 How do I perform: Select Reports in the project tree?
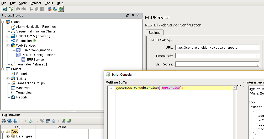coord(22,97)
